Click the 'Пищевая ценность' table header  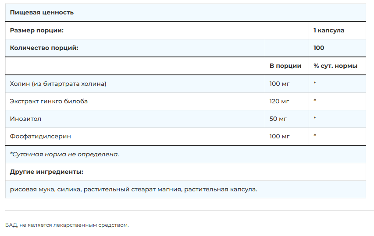click(x=42, y=13)
